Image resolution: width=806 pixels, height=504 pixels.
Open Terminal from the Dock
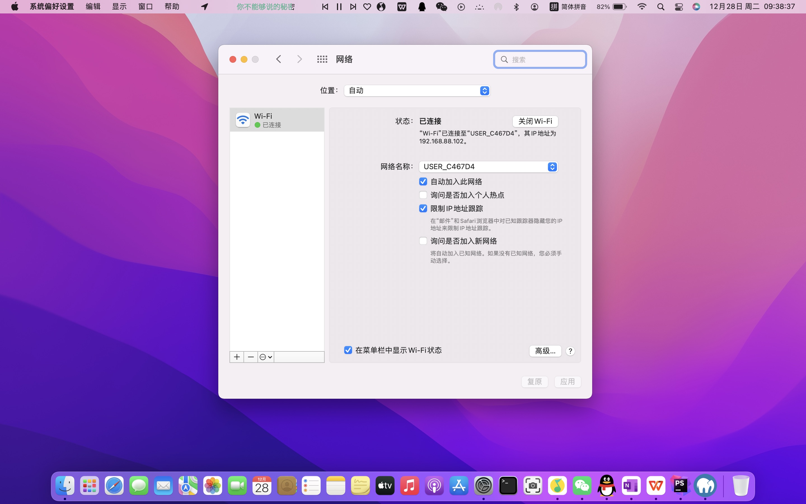(x=508, y=486)
